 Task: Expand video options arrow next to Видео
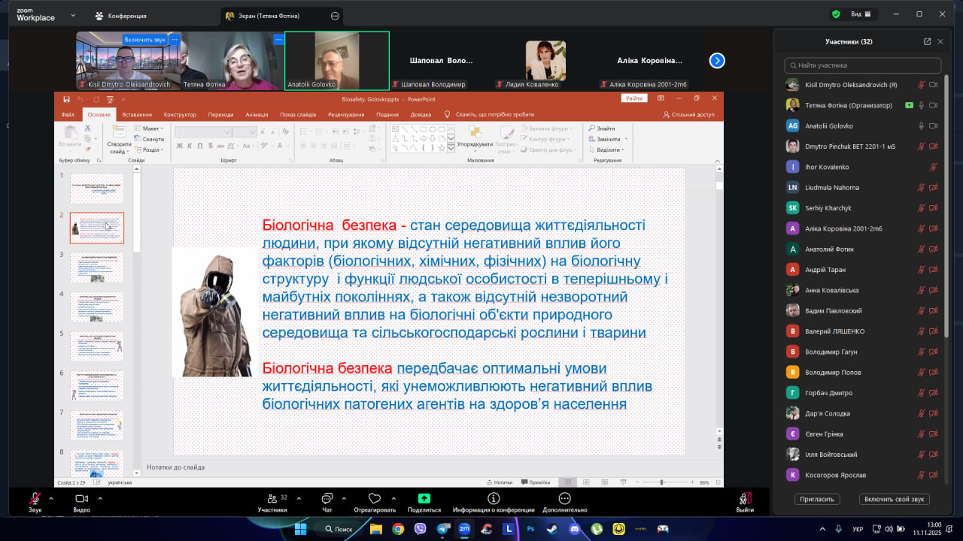click(x=99, y=498)
